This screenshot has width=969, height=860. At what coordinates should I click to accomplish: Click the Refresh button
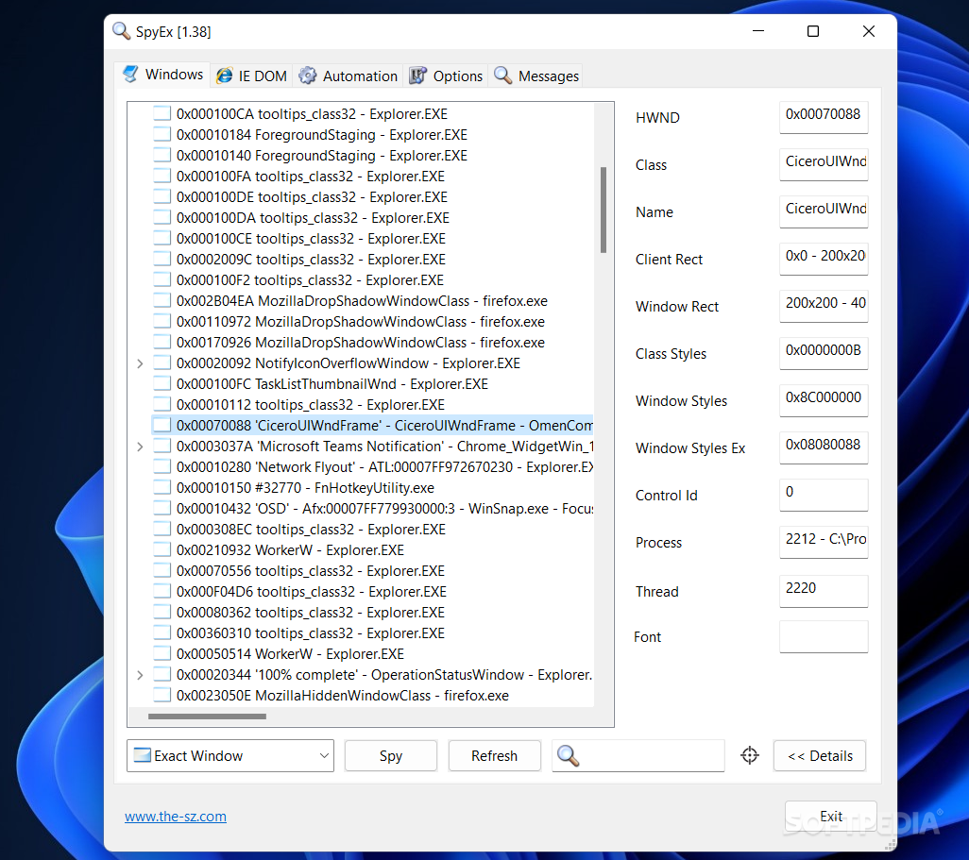click(494, 755)
